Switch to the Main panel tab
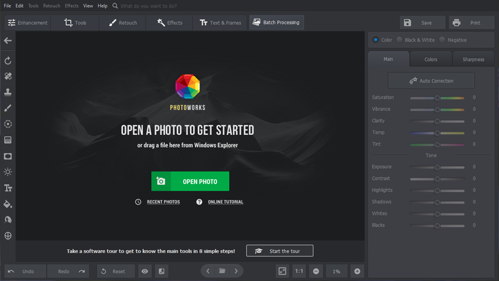 pyautogui.click(x=388, y=59)
